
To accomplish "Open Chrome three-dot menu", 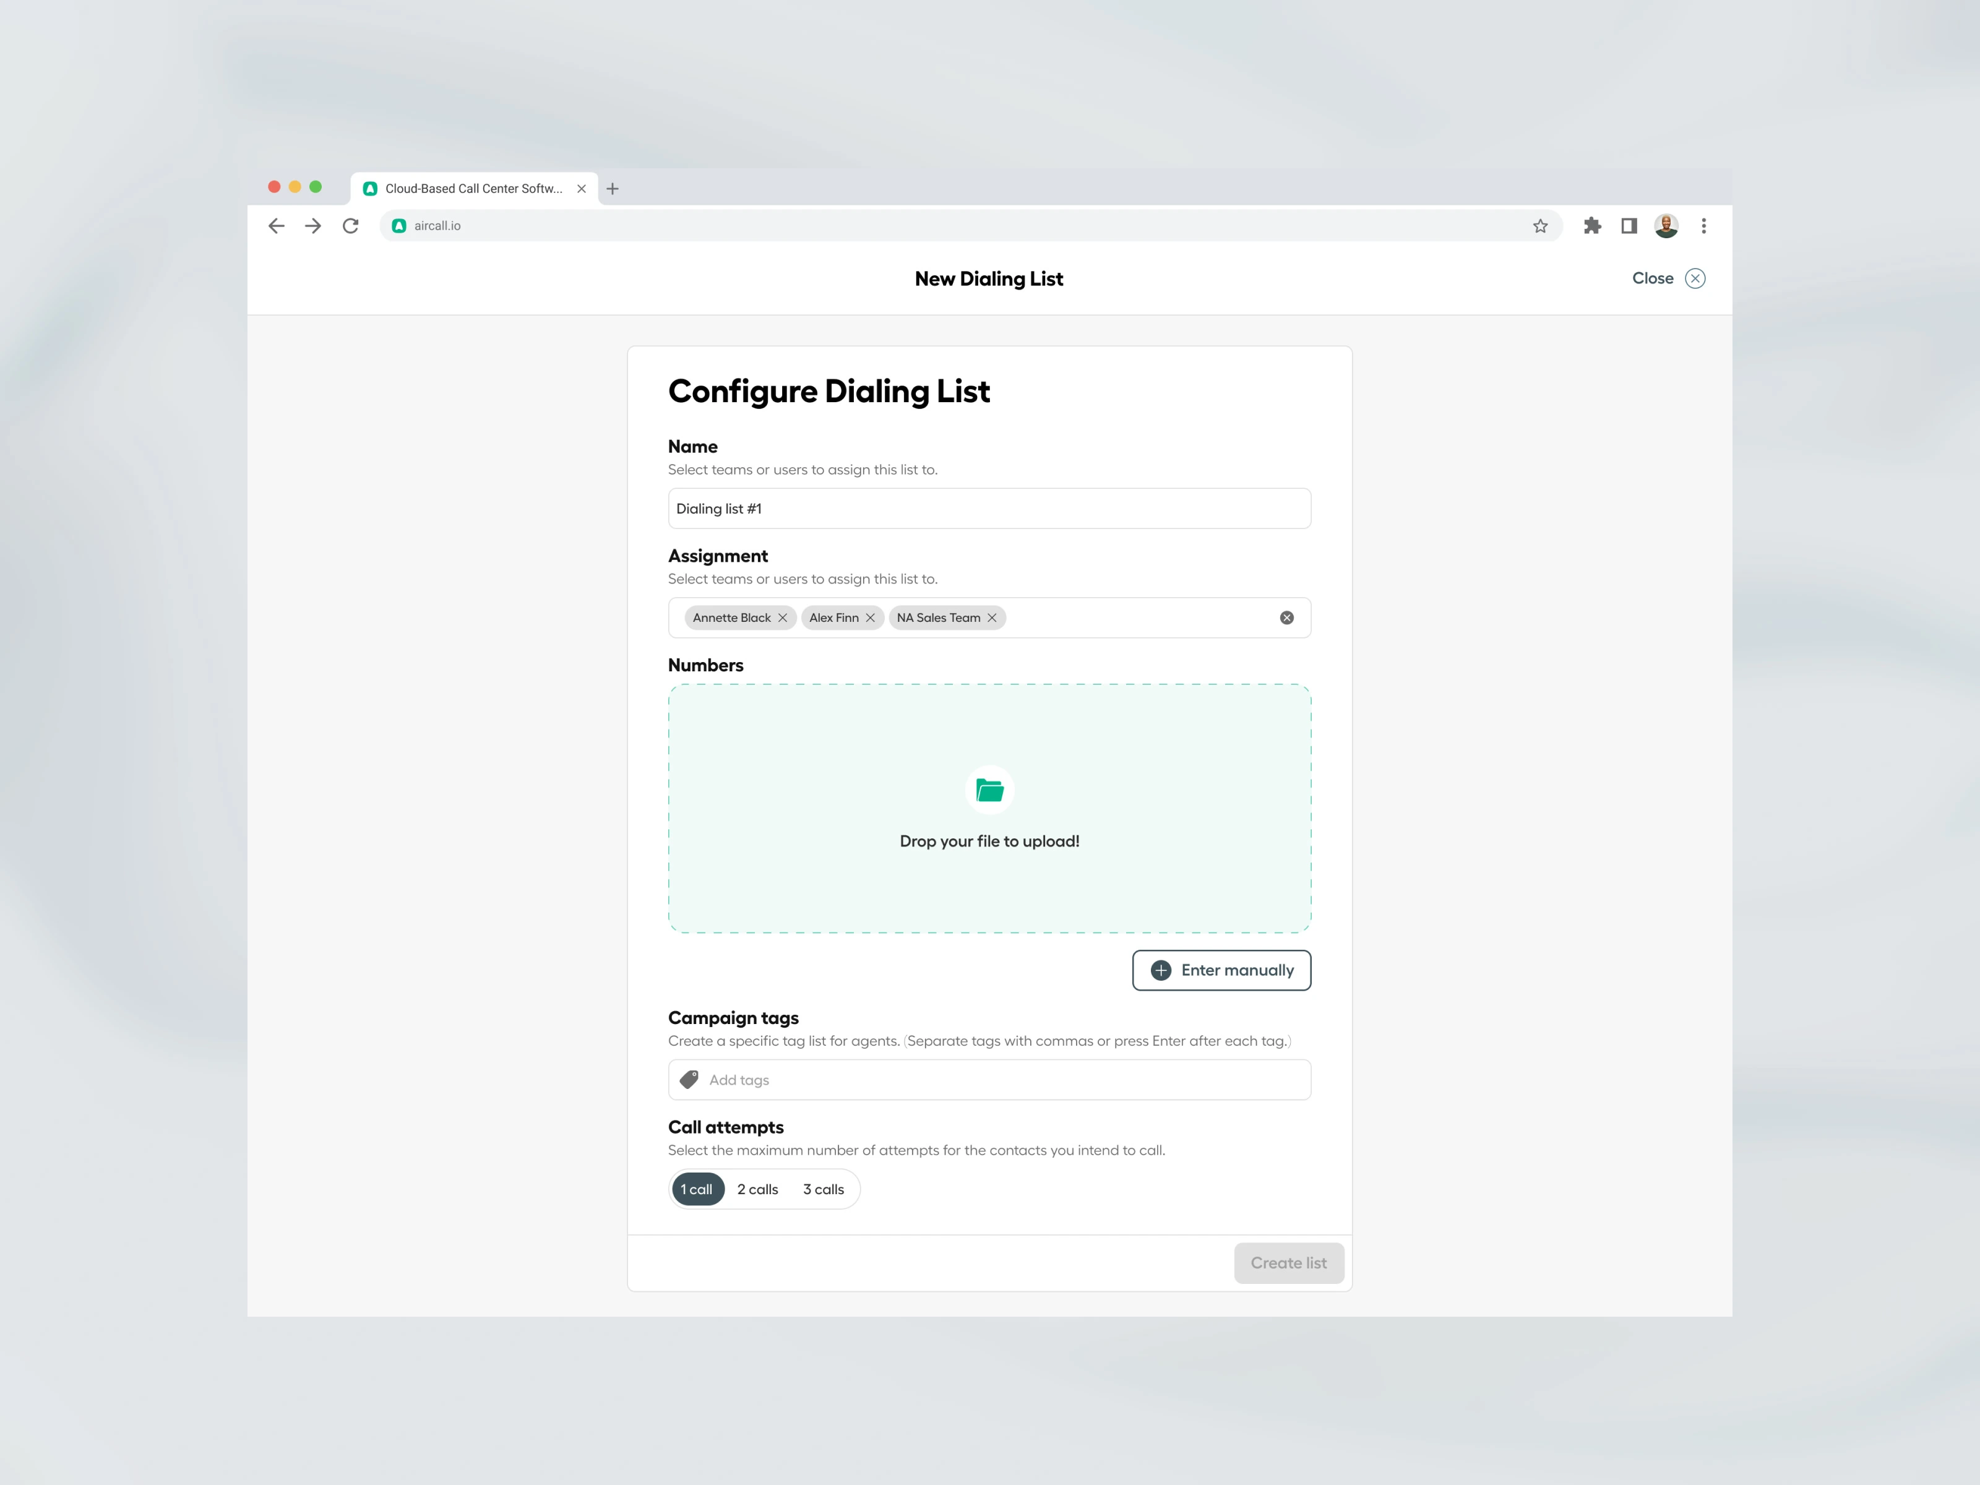I will (x=1703, y=226).
